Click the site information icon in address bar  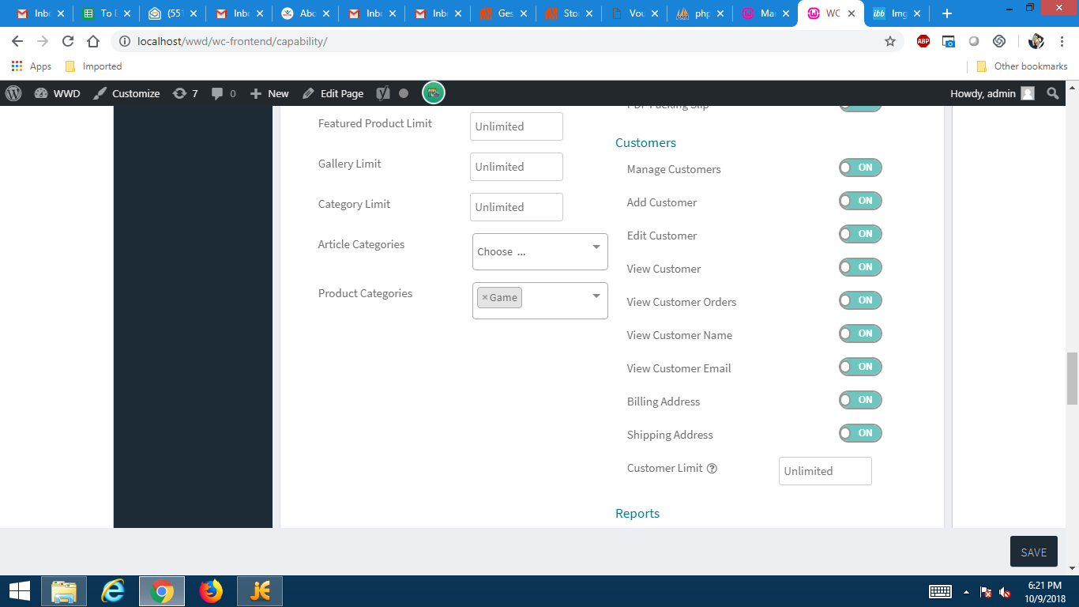pos(125,41)
